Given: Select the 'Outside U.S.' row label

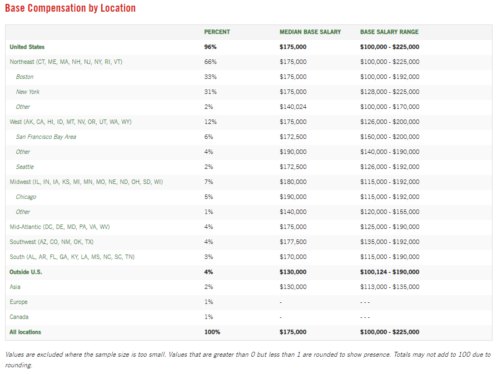Looking at the screenshot, I should coord(26,272).
